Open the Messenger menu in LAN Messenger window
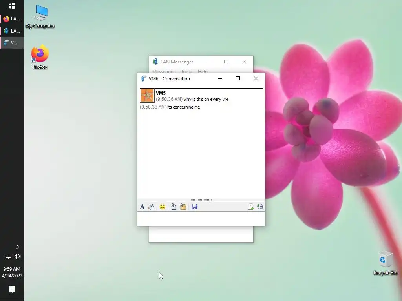This screenshot has width=402, height=301. point(164,71)
